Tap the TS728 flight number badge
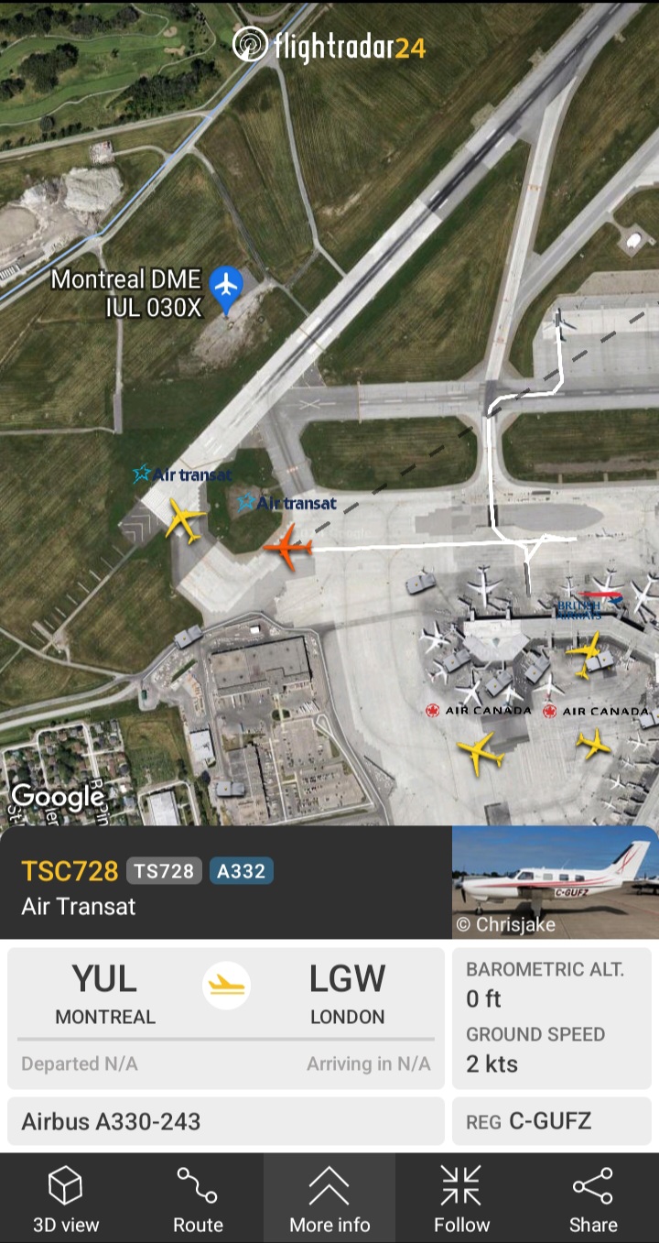659x1243 pixels. pyautogui.click(x=164, y=871)
